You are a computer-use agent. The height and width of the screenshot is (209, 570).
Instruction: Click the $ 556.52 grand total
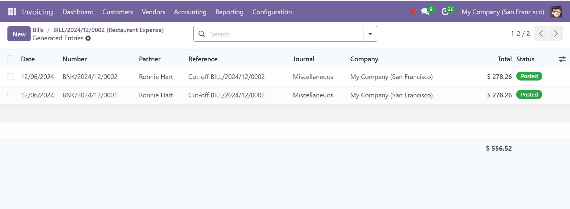[x=499, y=148]
